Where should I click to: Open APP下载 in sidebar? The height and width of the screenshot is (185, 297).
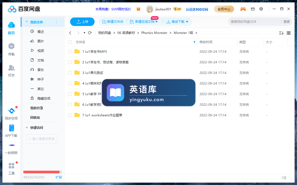(x=11, y=131)
